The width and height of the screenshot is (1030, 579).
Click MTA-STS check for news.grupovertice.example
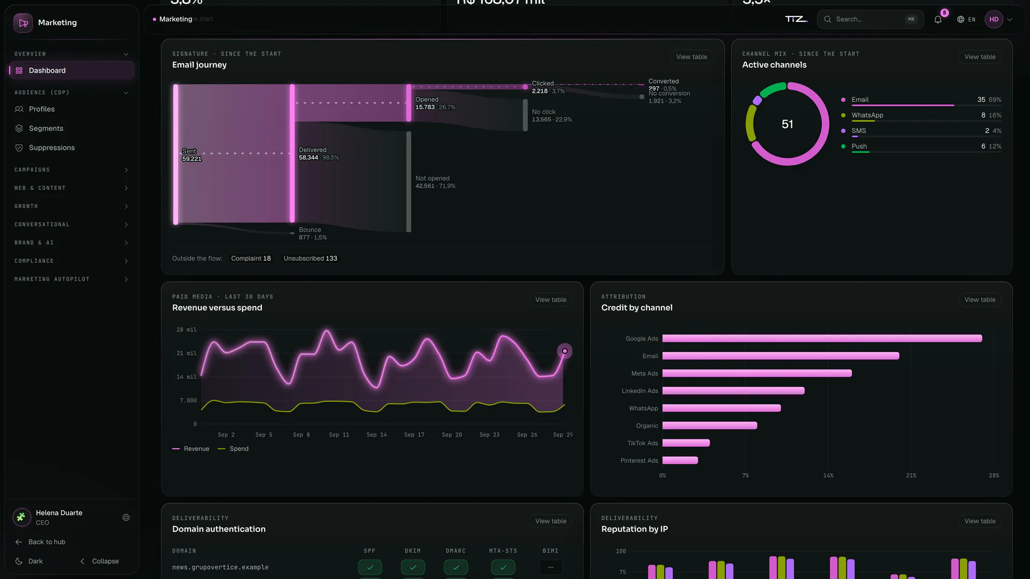(x=503, y=567)
